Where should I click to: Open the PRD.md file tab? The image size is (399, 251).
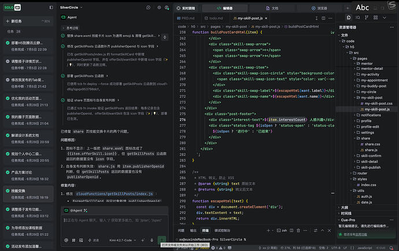click(x=186, y=18)
